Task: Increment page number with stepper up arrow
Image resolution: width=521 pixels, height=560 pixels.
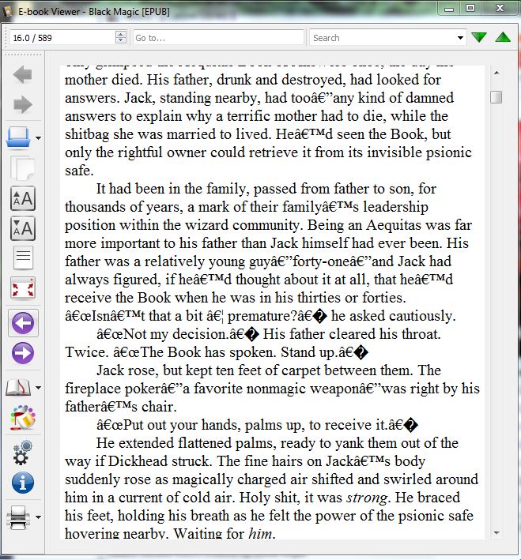Action: 121,34
